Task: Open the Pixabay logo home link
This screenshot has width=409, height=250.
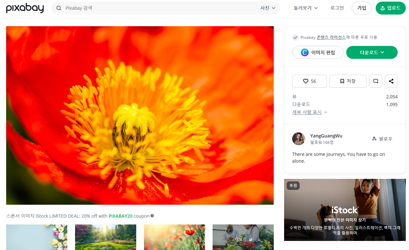Action: tap(25, 8)
